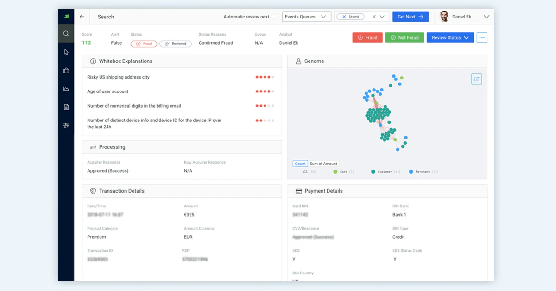Open the reports document icon in sidebar
Screen dimensions: 556x291
tap(66, 107)
